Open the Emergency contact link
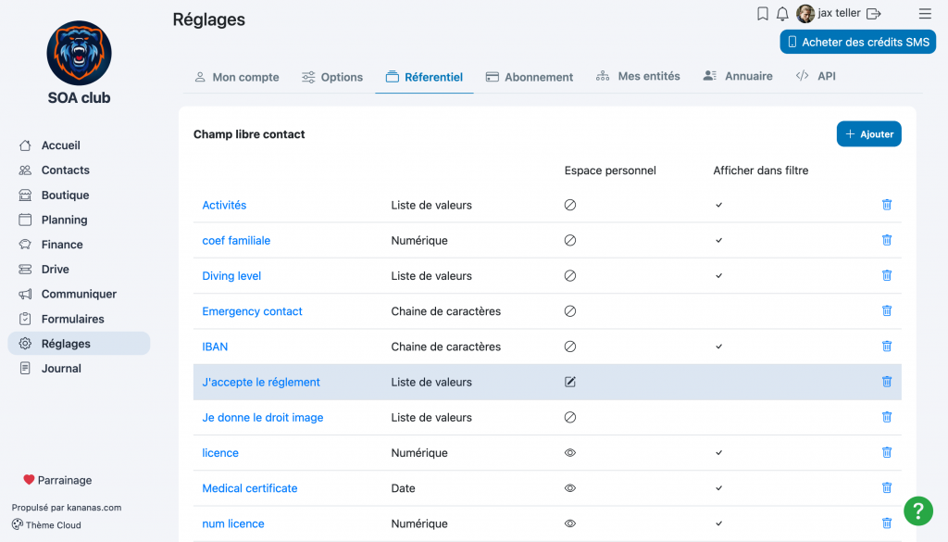The height and width of the screenshot is (542, 948). pyautogui.click(x=252, y=311)
